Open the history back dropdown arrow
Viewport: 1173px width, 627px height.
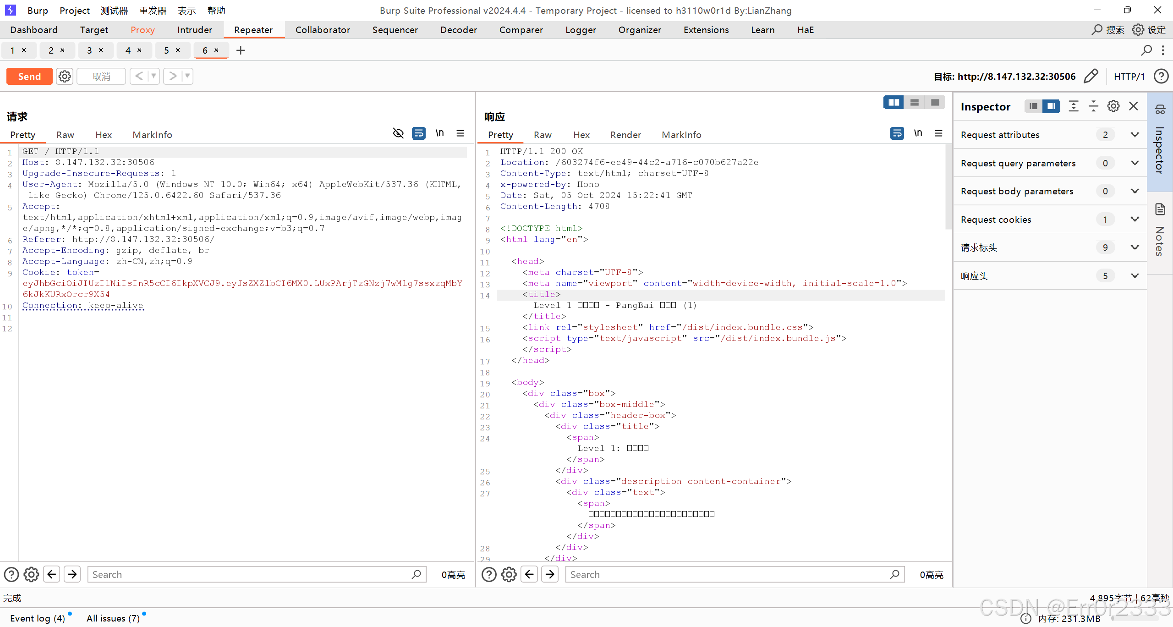(153, 76)
